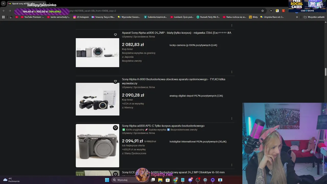Save the Sony ILCE A6100 16-50 mm listing
Screen dimensions: 327x184
click(115, 174)
